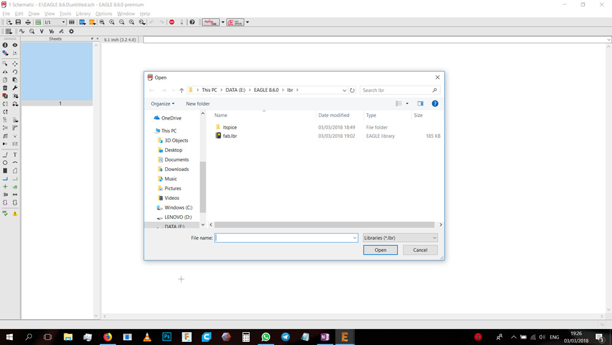Click the Search lbr box

[400, 90]
